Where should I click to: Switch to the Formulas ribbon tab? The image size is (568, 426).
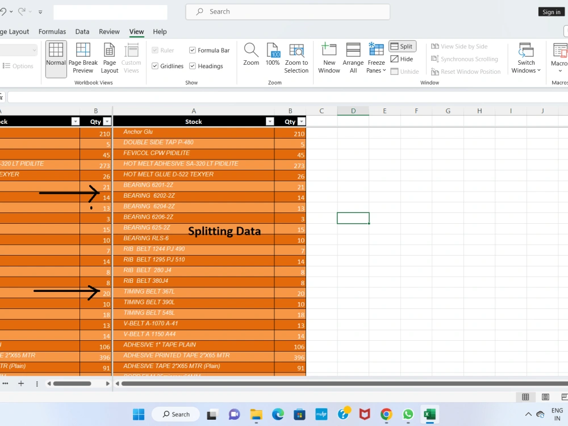52,31
